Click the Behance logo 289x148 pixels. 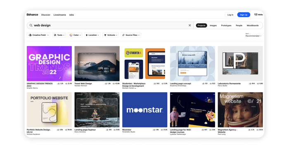coord(32,15)
